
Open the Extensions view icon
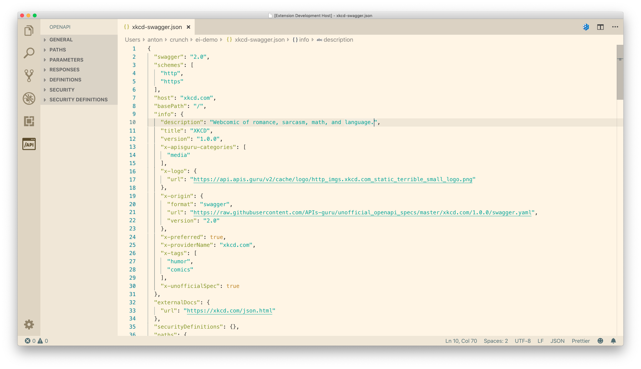tap(29, 121)
